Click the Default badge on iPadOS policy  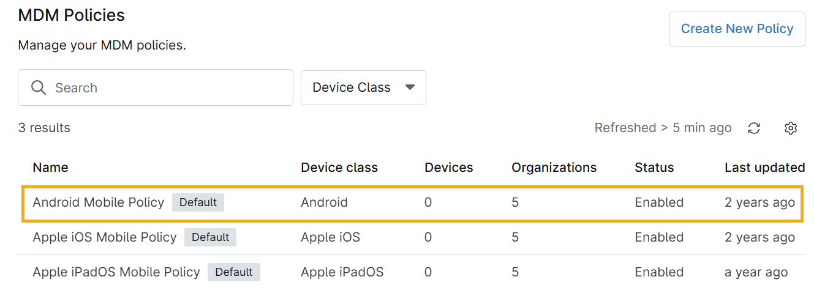click(234, 272)
